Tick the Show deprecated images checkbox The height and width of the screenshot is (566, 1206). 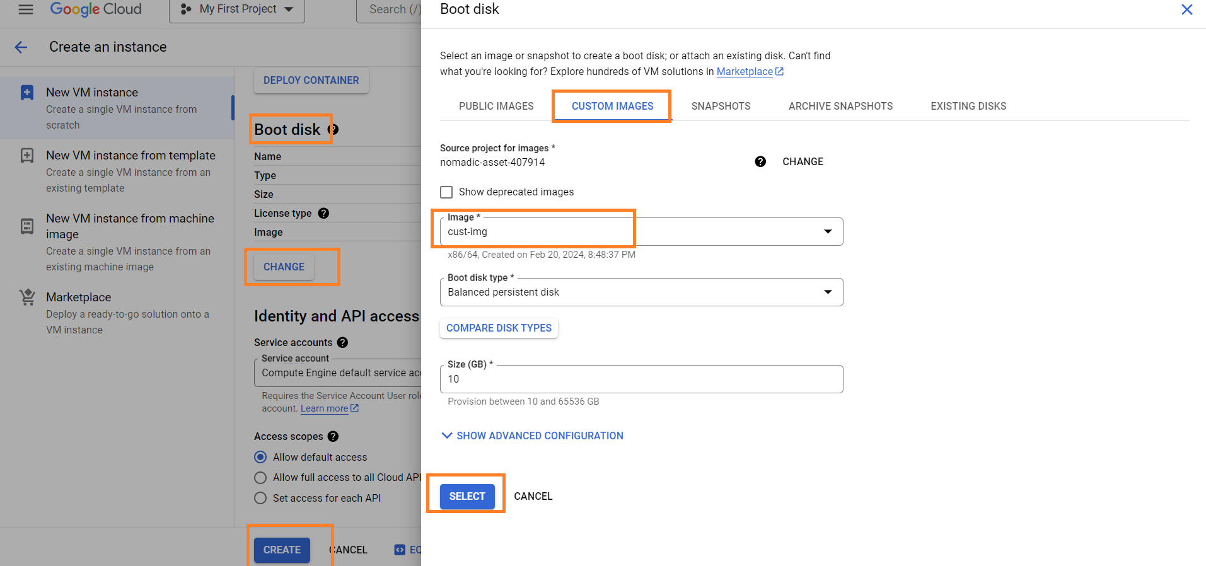[446, 192]
